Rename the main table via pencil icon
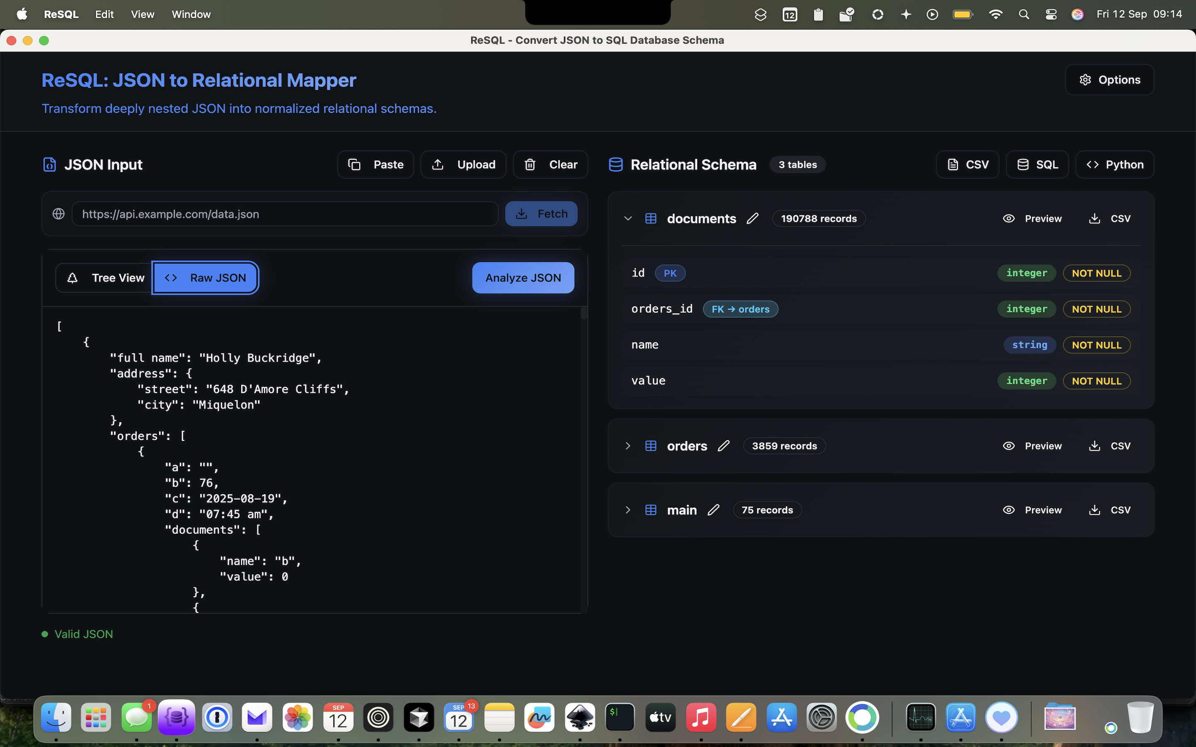Viewport: 1196px width, 747px height. 713,509
